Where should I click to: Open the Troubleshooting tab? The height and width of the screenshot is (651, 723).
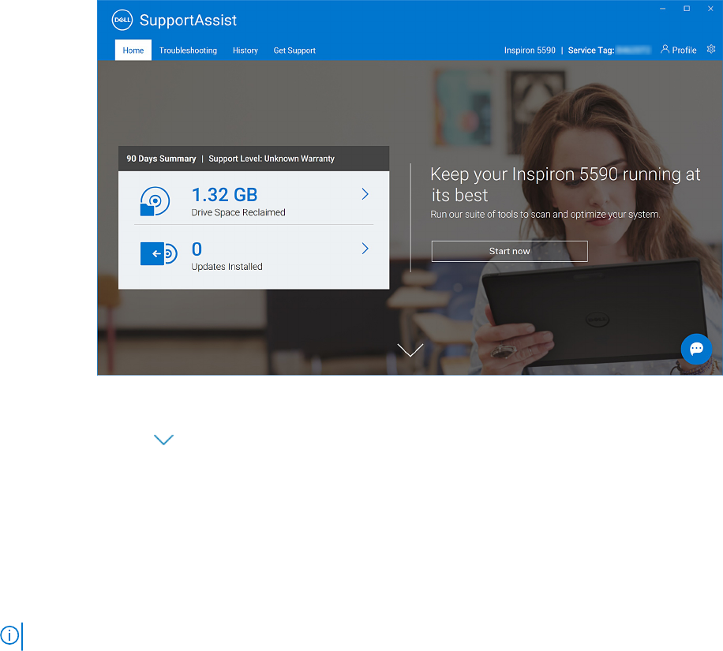tap(188, 51)
